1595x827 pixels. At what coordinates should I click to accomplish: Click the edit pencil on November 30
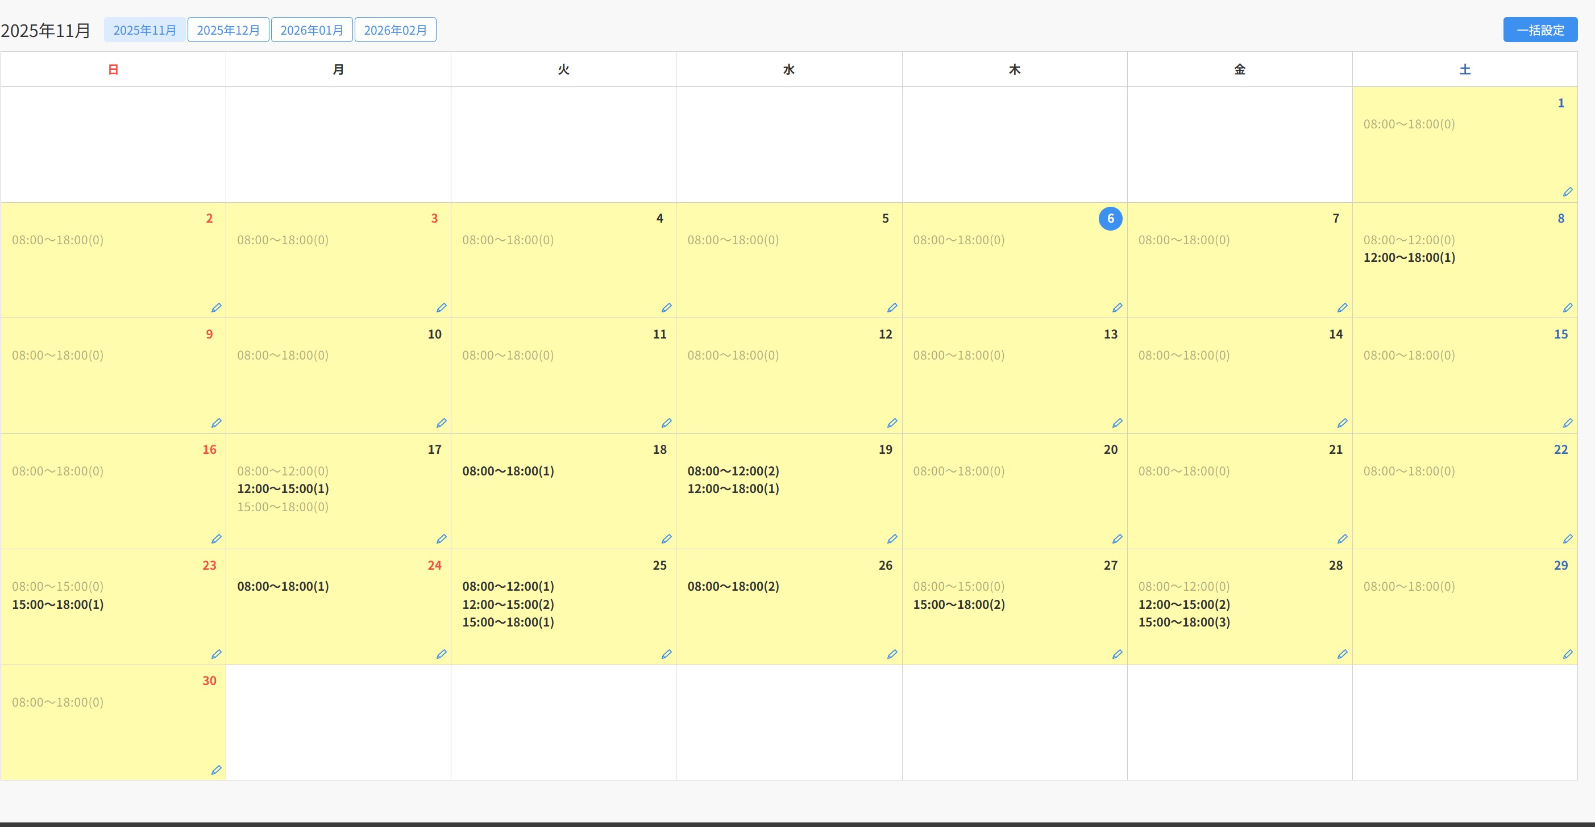click(x=216, y=770)
